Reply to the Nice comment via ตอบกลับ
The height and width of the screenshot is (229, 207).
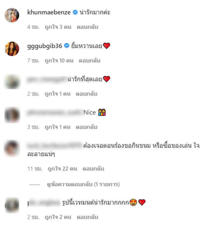coord(87,127)
